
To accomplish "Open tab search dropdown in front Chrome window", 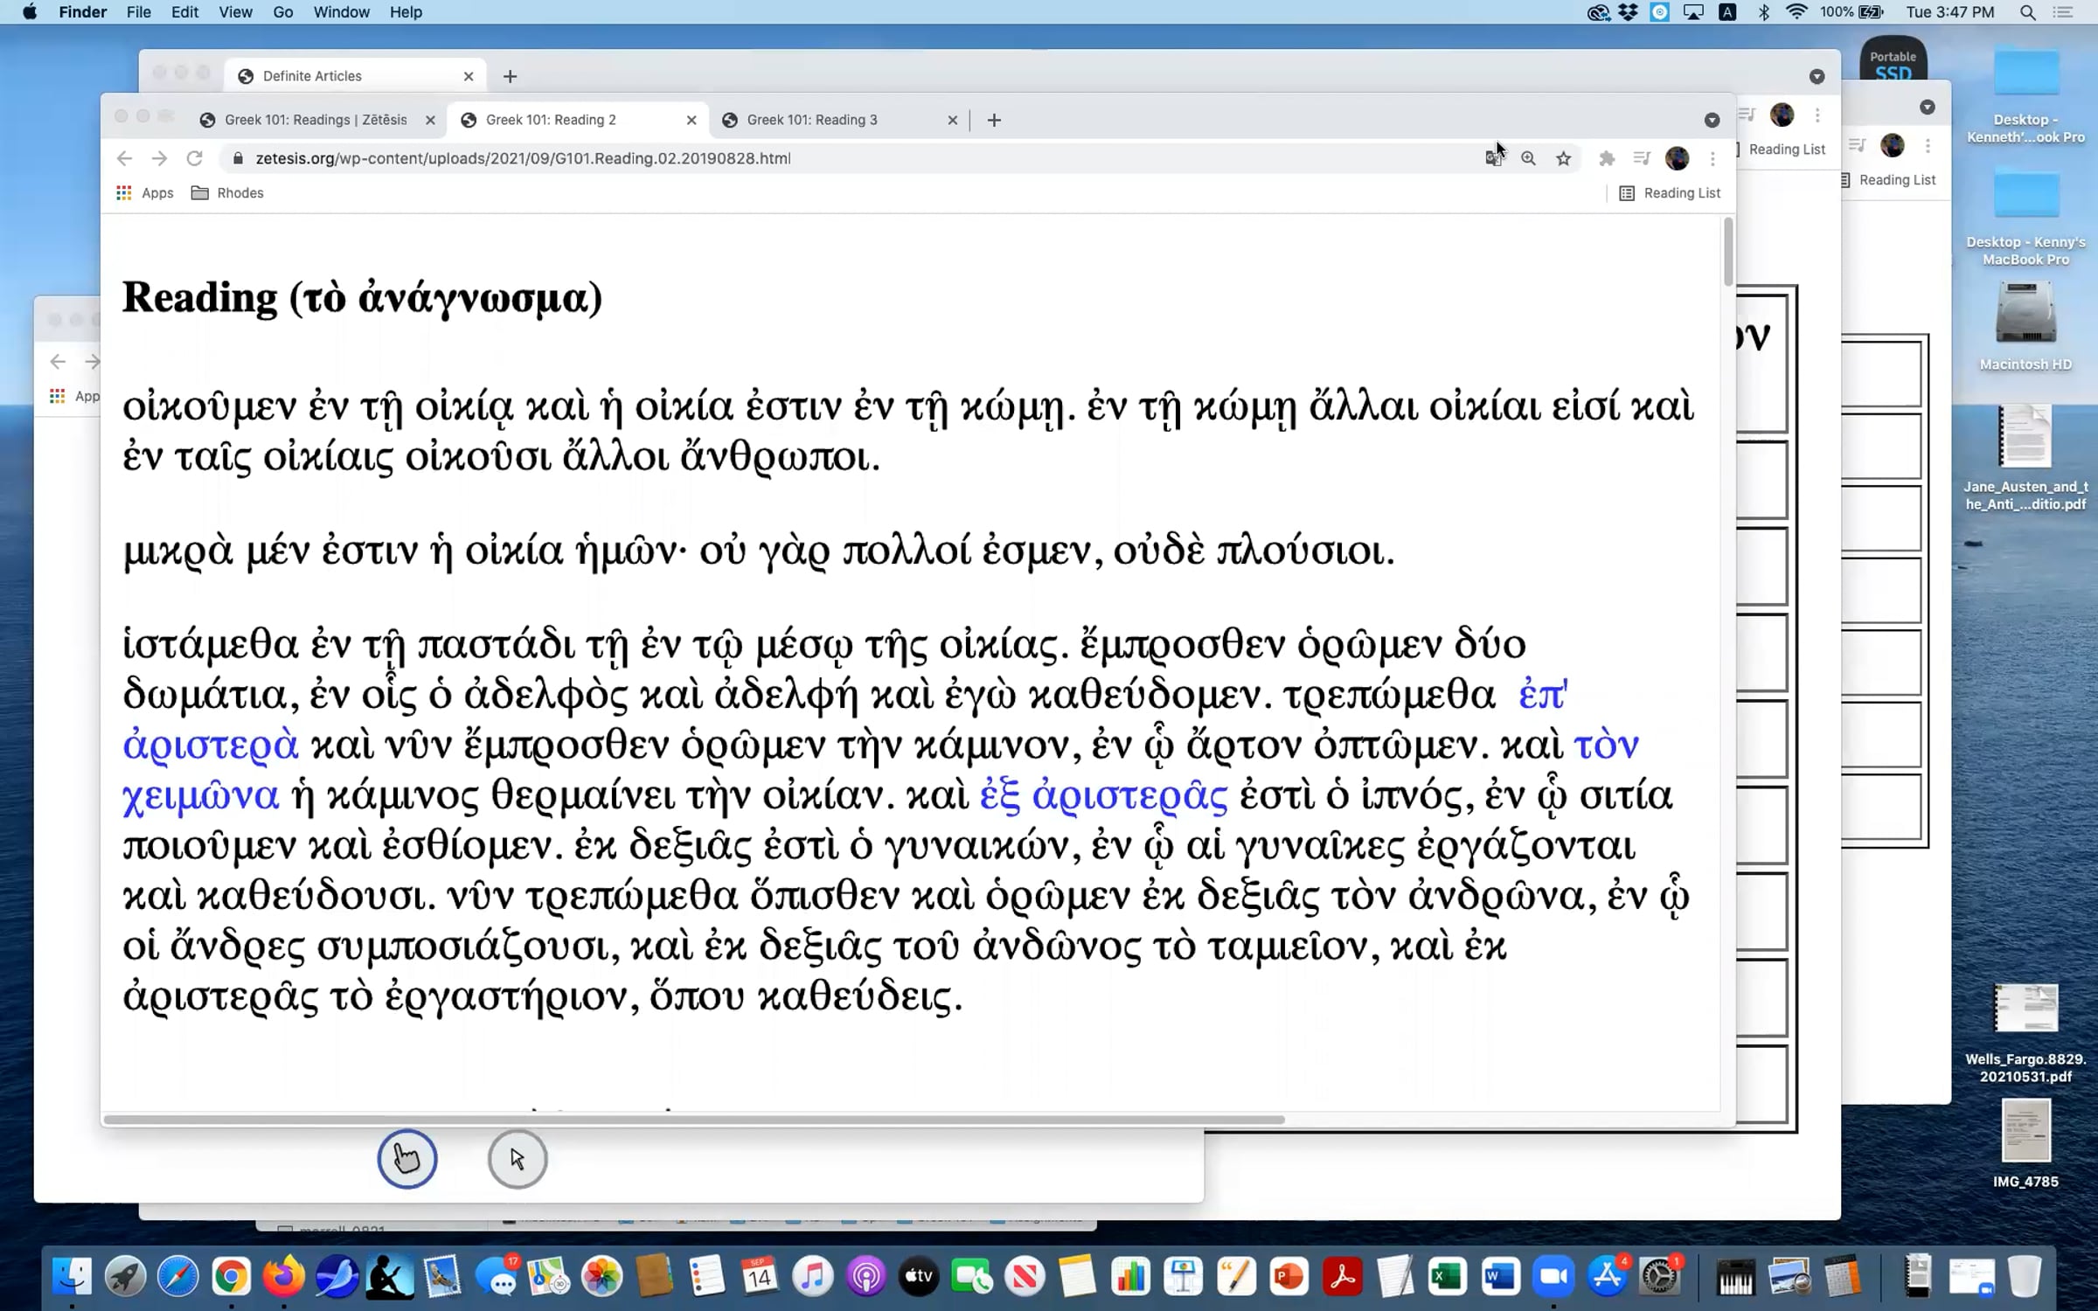I will (1712, 121).
